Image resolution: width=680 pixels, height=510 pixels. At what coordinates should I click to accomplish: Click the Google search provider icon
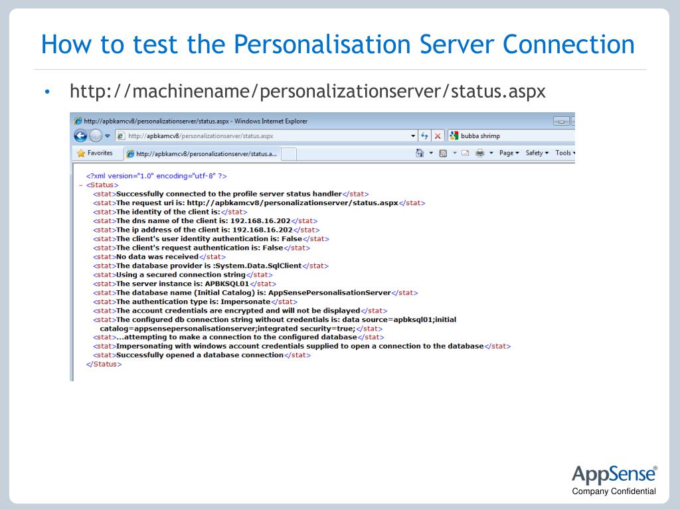454,135
